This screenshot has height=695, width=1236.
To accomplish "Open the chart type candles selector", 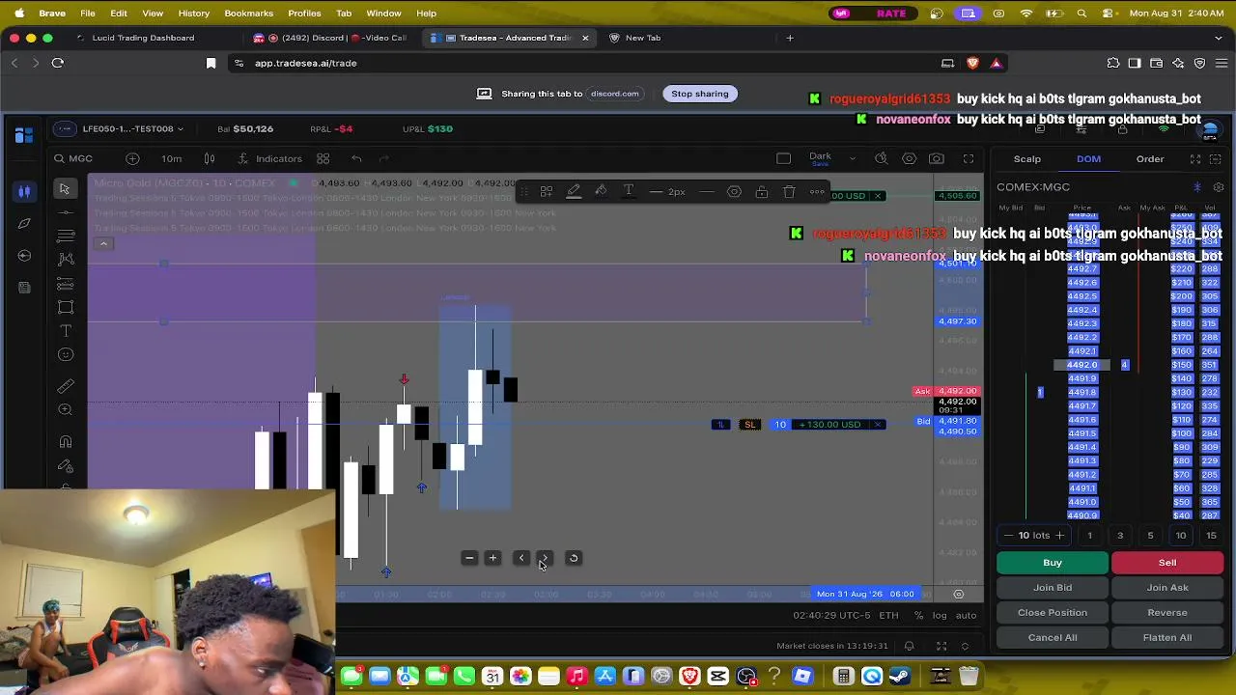I will [x=210, y=158].
